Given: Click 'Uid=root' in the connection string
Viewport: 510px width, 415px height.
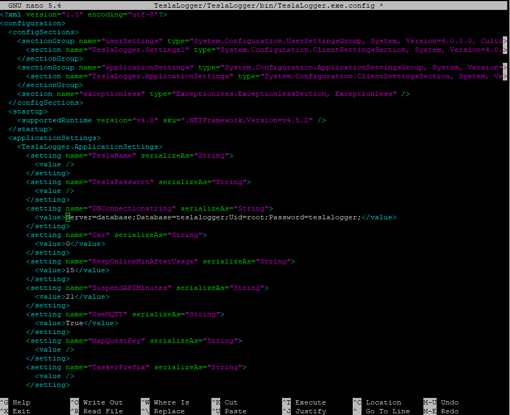Looking at the screenshot, I should [x=247, y=217].
